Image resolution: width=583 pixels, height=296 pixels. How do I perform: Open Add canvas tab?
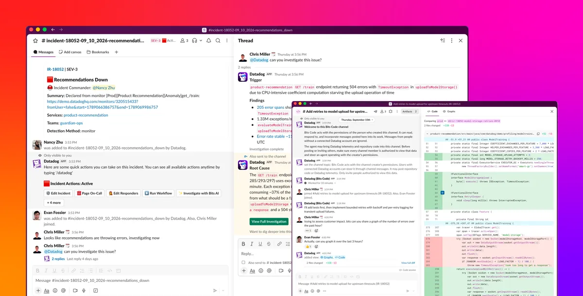tap(70, 52)
